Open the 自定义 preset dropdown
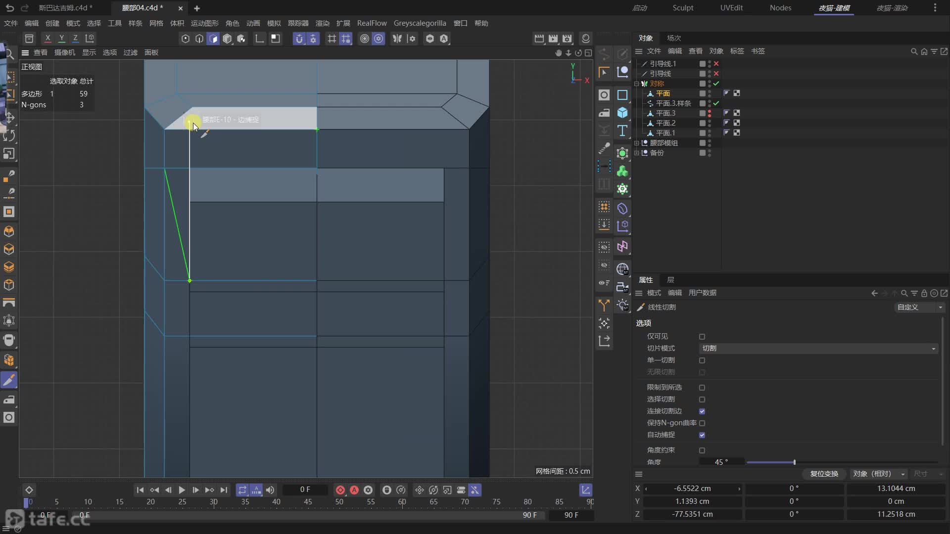Screen dimensions: 950x534 click(x=920, y=307)
